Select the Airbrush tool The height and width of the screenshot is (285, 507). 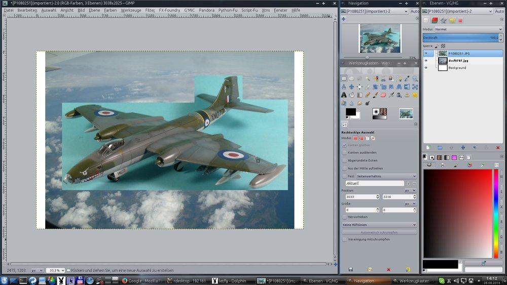(x=391, y=95)
